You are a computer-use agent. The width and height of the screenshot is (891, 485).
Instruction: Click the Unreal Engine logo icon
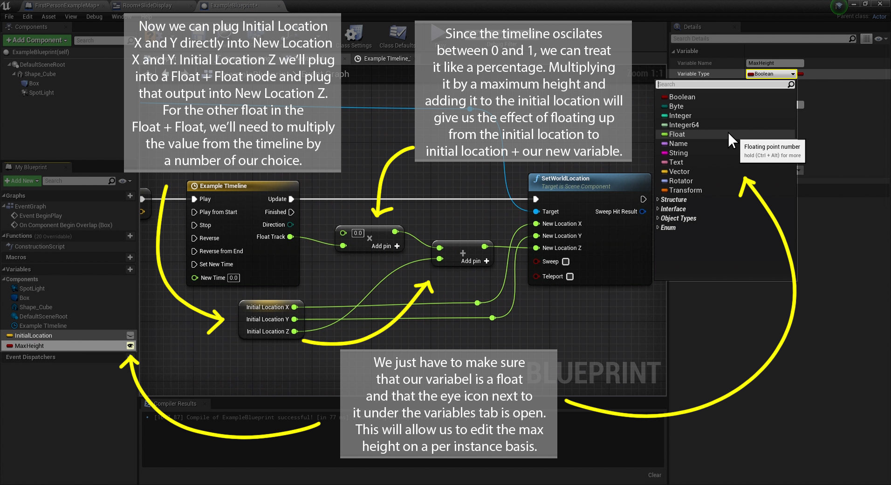(7, 6)
